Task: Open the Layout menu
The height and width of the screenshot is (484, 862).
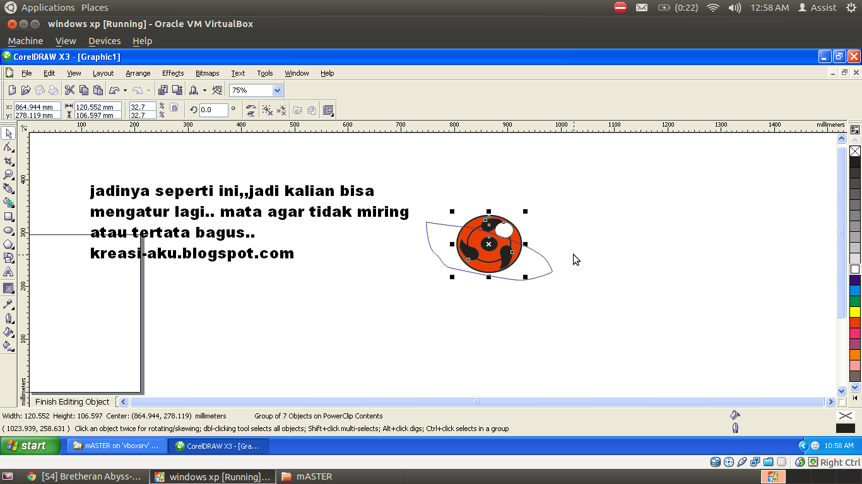Action: (103, 73)
